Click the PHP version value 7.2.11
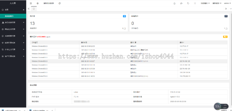Viewport: 232px width, 111px height. coord(76,97)
